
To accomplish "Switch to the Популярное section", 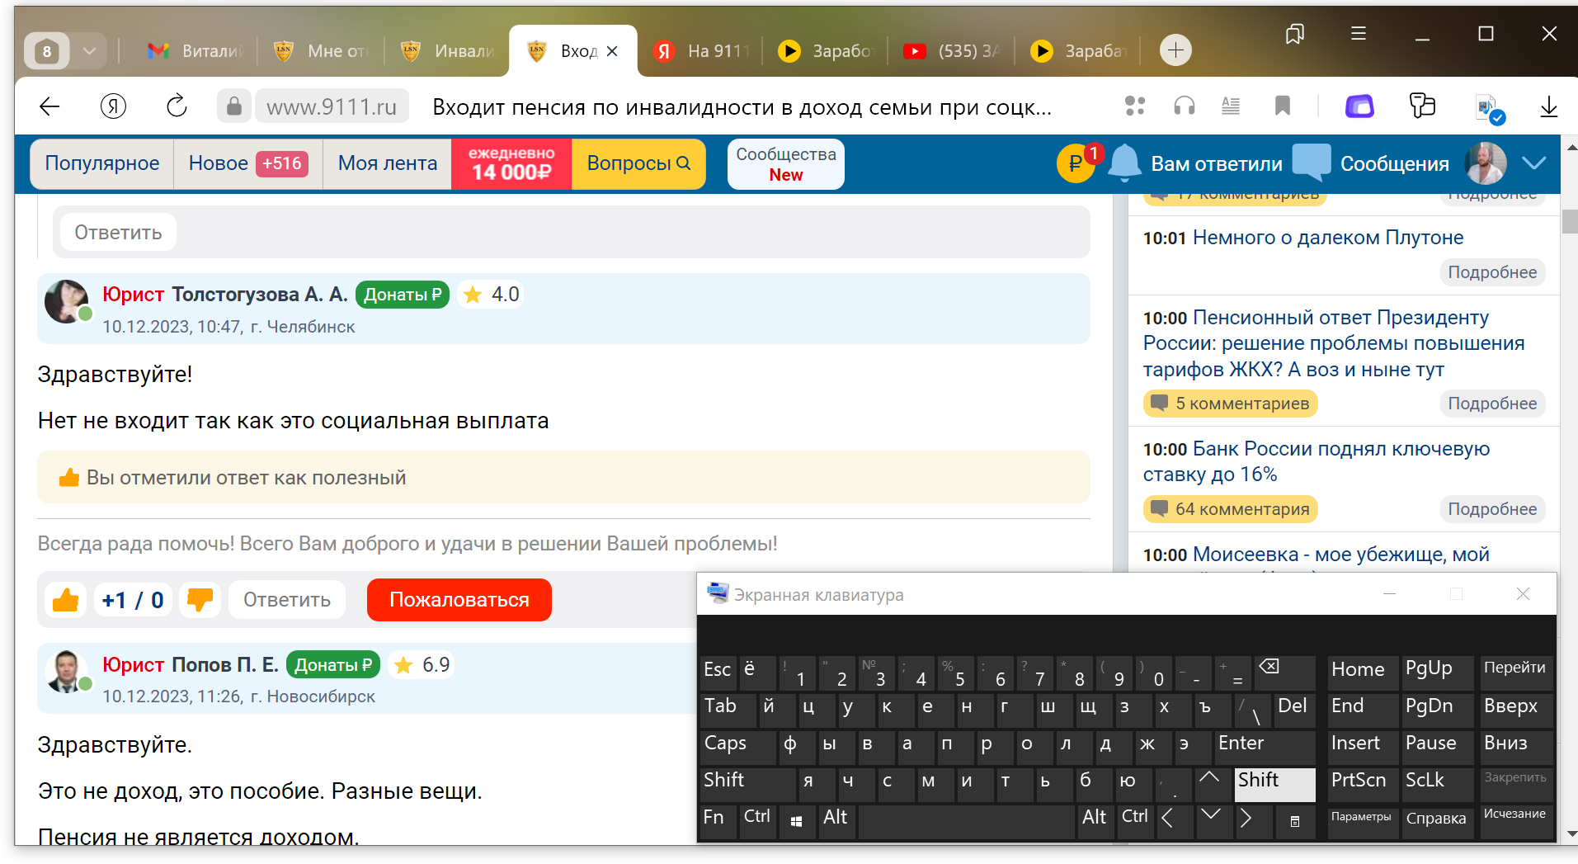I will pos(102,163).
